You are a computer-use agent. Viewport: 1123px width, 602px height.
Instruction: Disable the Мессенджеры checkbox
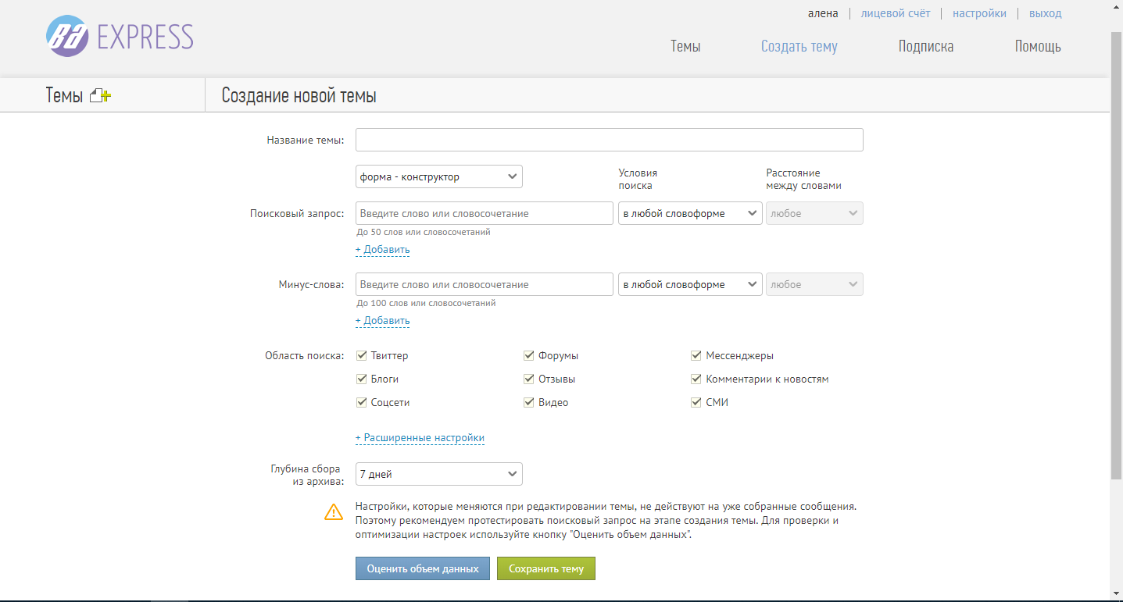point(696,356)
